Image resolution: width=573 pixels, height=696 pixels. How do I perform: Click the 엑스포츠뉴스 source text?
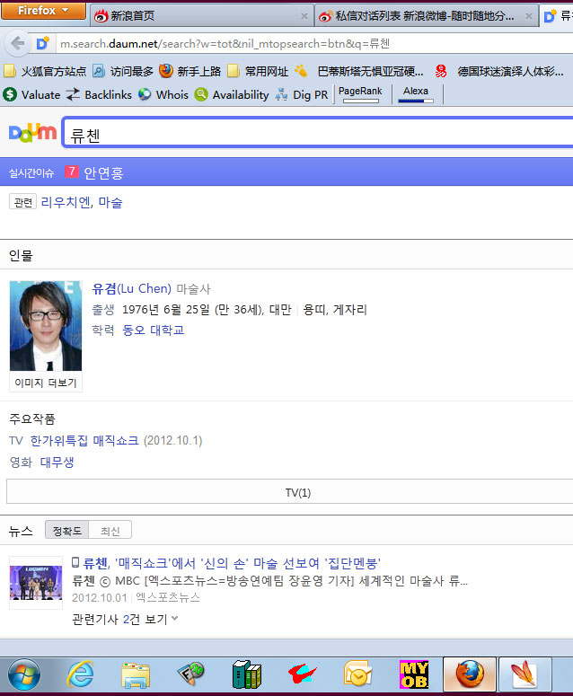(168, 597)
